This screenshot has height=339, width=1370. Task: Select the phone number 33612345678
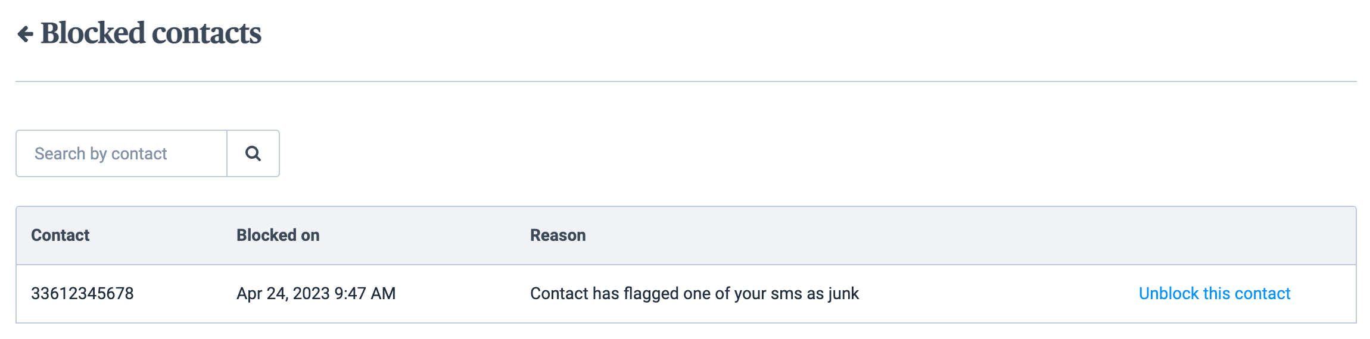coord(82,293)
